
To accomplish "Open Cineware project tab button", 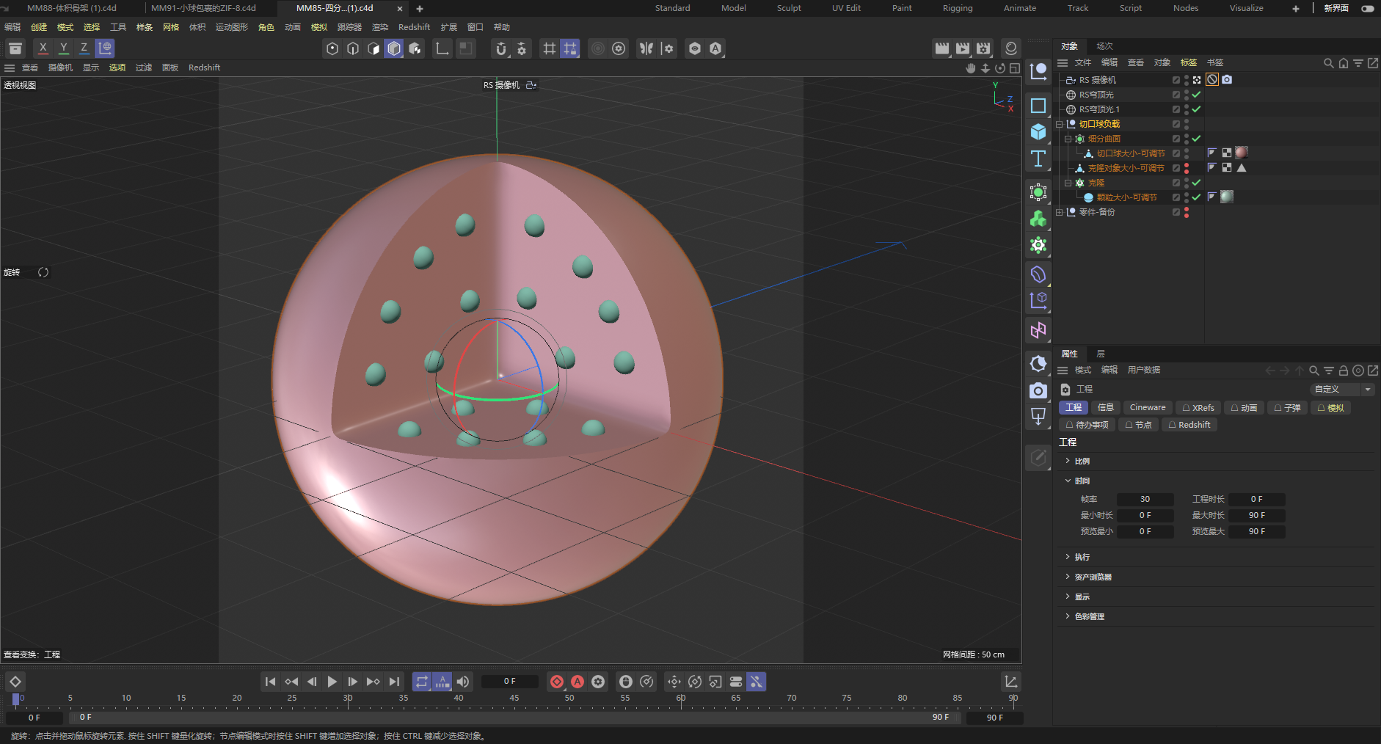I will click(x=1147, y=407).
